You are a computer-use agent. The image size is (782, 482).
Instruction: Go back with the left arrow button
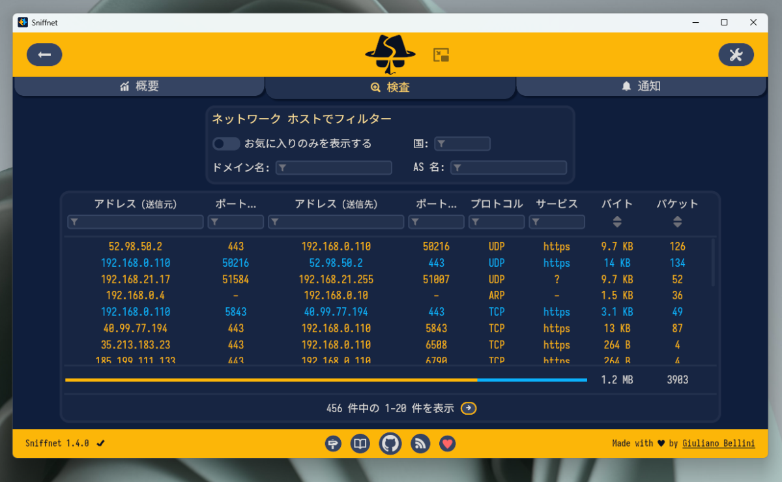(x=44, y=55)
